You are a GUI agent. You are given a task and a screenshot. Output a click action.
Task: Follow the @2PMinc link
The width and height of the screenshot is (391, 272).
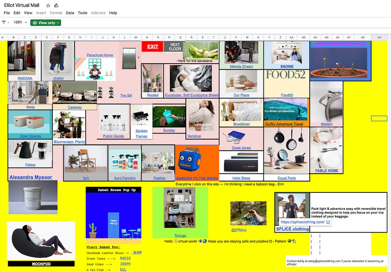tap(239, 230)
